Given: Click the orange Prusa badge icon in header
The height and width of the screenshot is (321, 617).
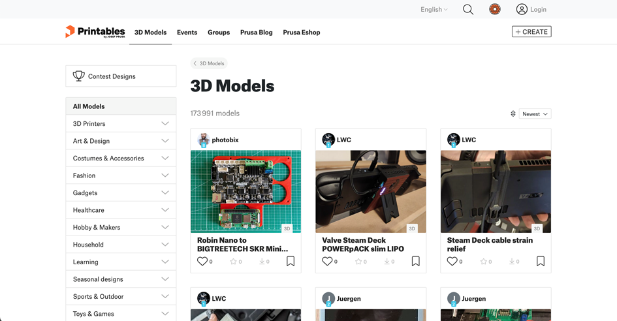Looking at the screenshot, I should pos(495,9).
